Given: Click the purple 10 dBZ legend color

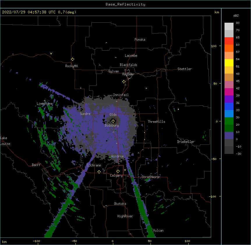Looking at the screenshot, I should click(229, 136).
